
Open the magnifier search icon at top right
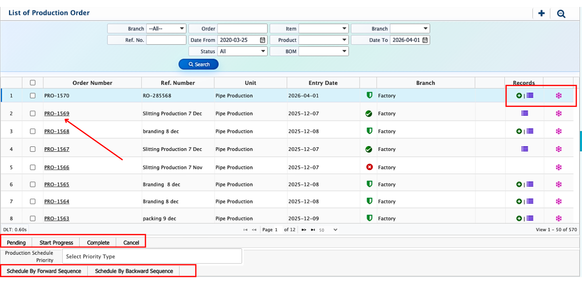561,14
